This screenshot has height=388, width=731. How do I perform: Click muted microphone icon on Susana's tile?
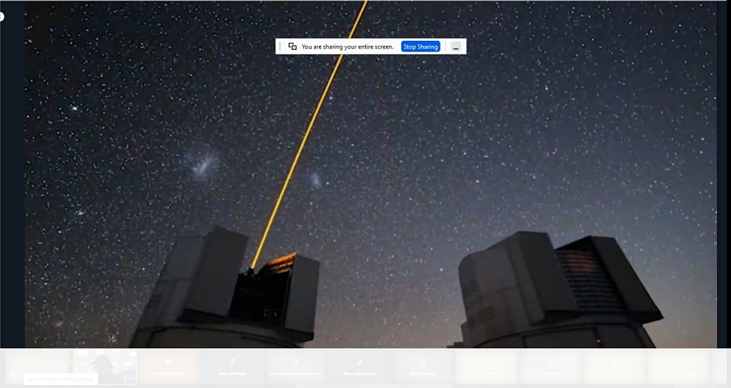tap(296, 362)
